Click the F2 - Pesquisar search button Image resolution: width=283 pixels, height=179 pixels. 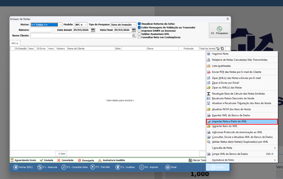pos(219,30)
